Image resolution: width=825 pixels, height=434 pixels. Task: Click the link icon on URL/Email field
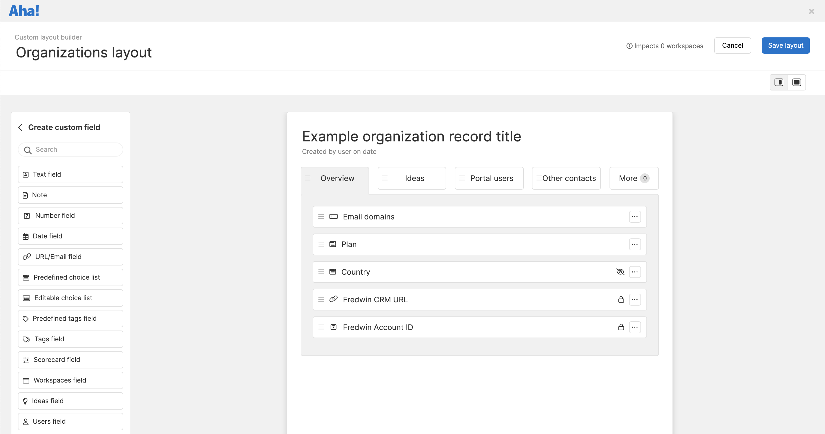[x=26, y=257]
